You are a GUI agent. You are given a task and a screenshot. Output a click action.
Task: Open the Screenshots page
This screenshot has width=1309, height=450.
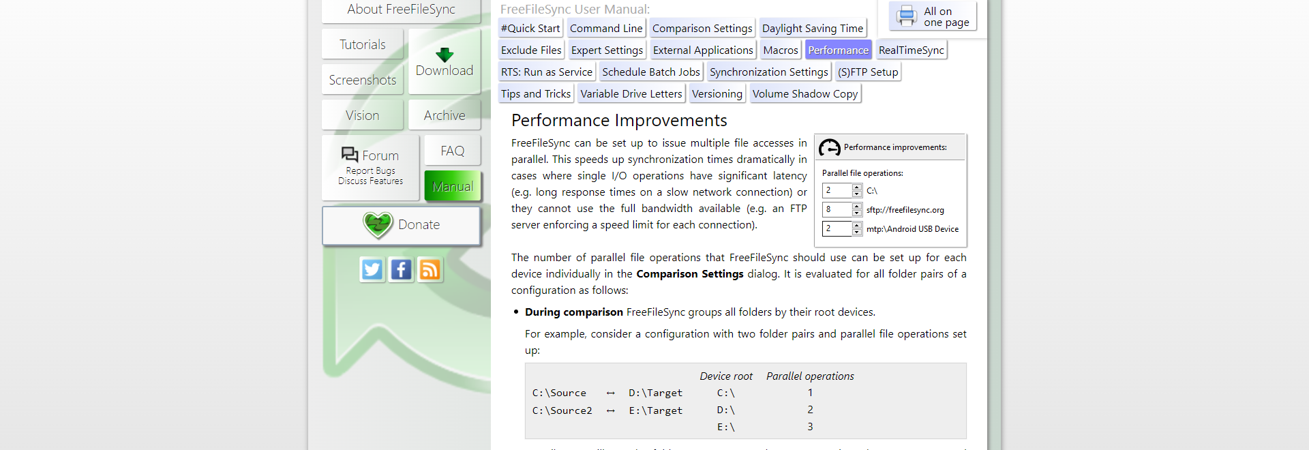tap(363, 80)
